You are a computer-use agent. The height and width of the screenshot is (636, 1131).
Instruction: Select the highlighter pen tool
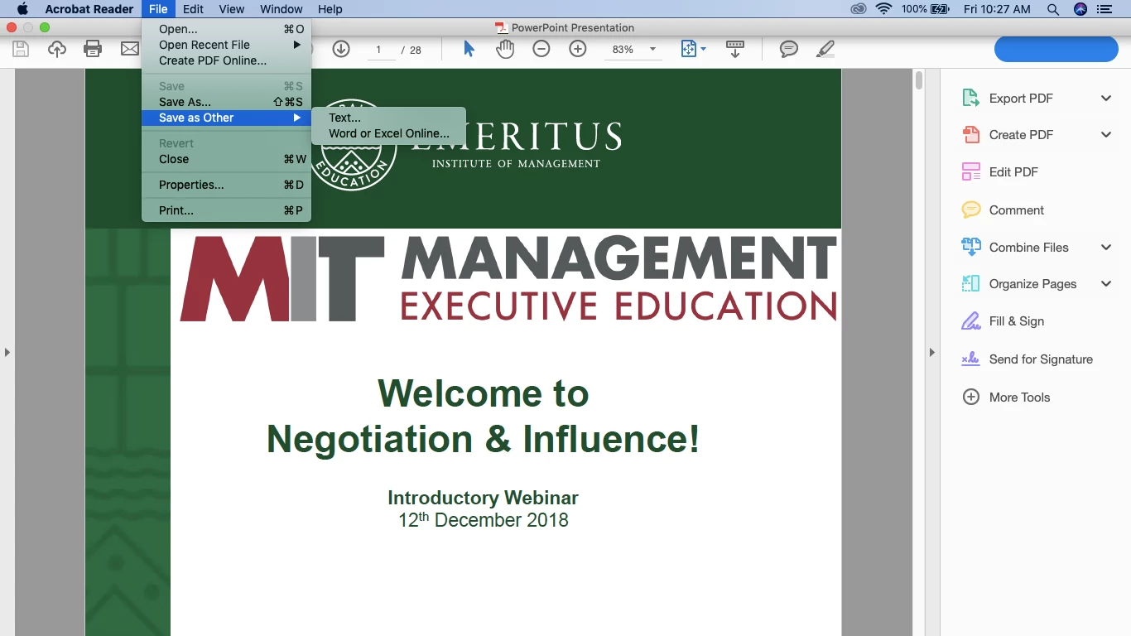coord(825,49)
